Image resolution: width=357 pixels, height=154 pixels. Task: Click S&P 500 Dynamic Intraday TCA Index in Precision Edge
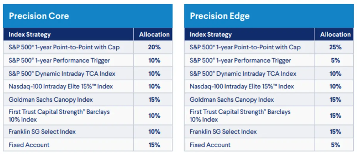[x=243, y=74]
